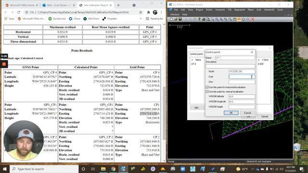Click OK in the Control point dialog

[231, 113]
